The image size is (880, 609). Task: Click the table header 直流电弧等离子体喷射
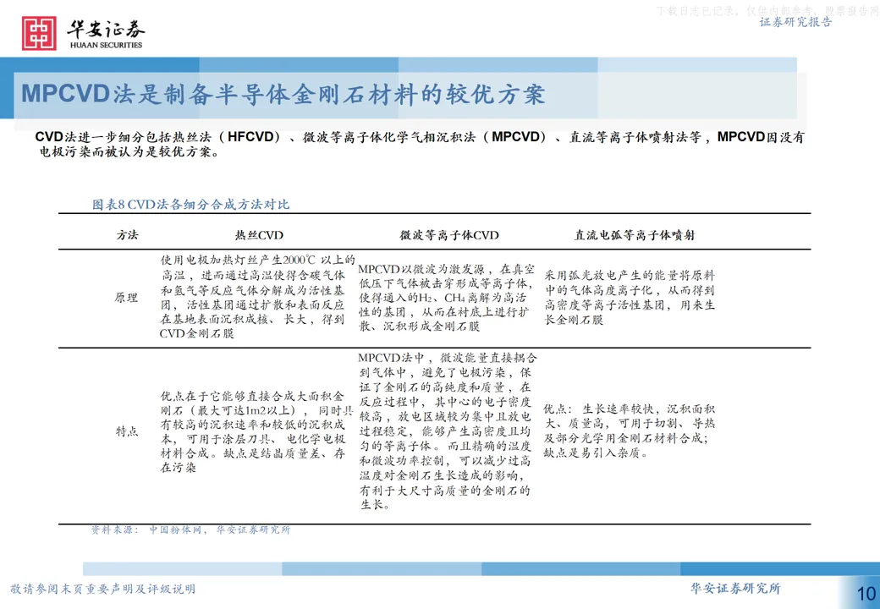pyautogui.click(x=634, y=235)
